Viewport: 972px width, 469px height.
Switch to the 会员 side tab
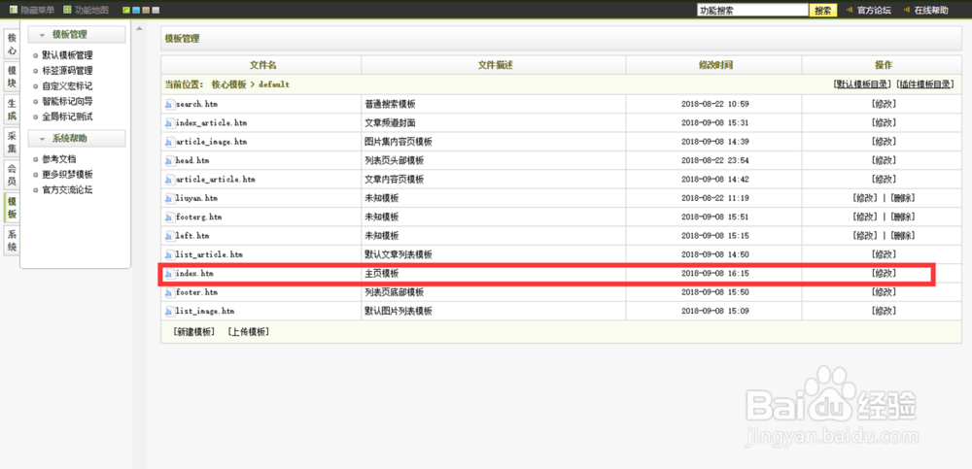pos(12,175)
